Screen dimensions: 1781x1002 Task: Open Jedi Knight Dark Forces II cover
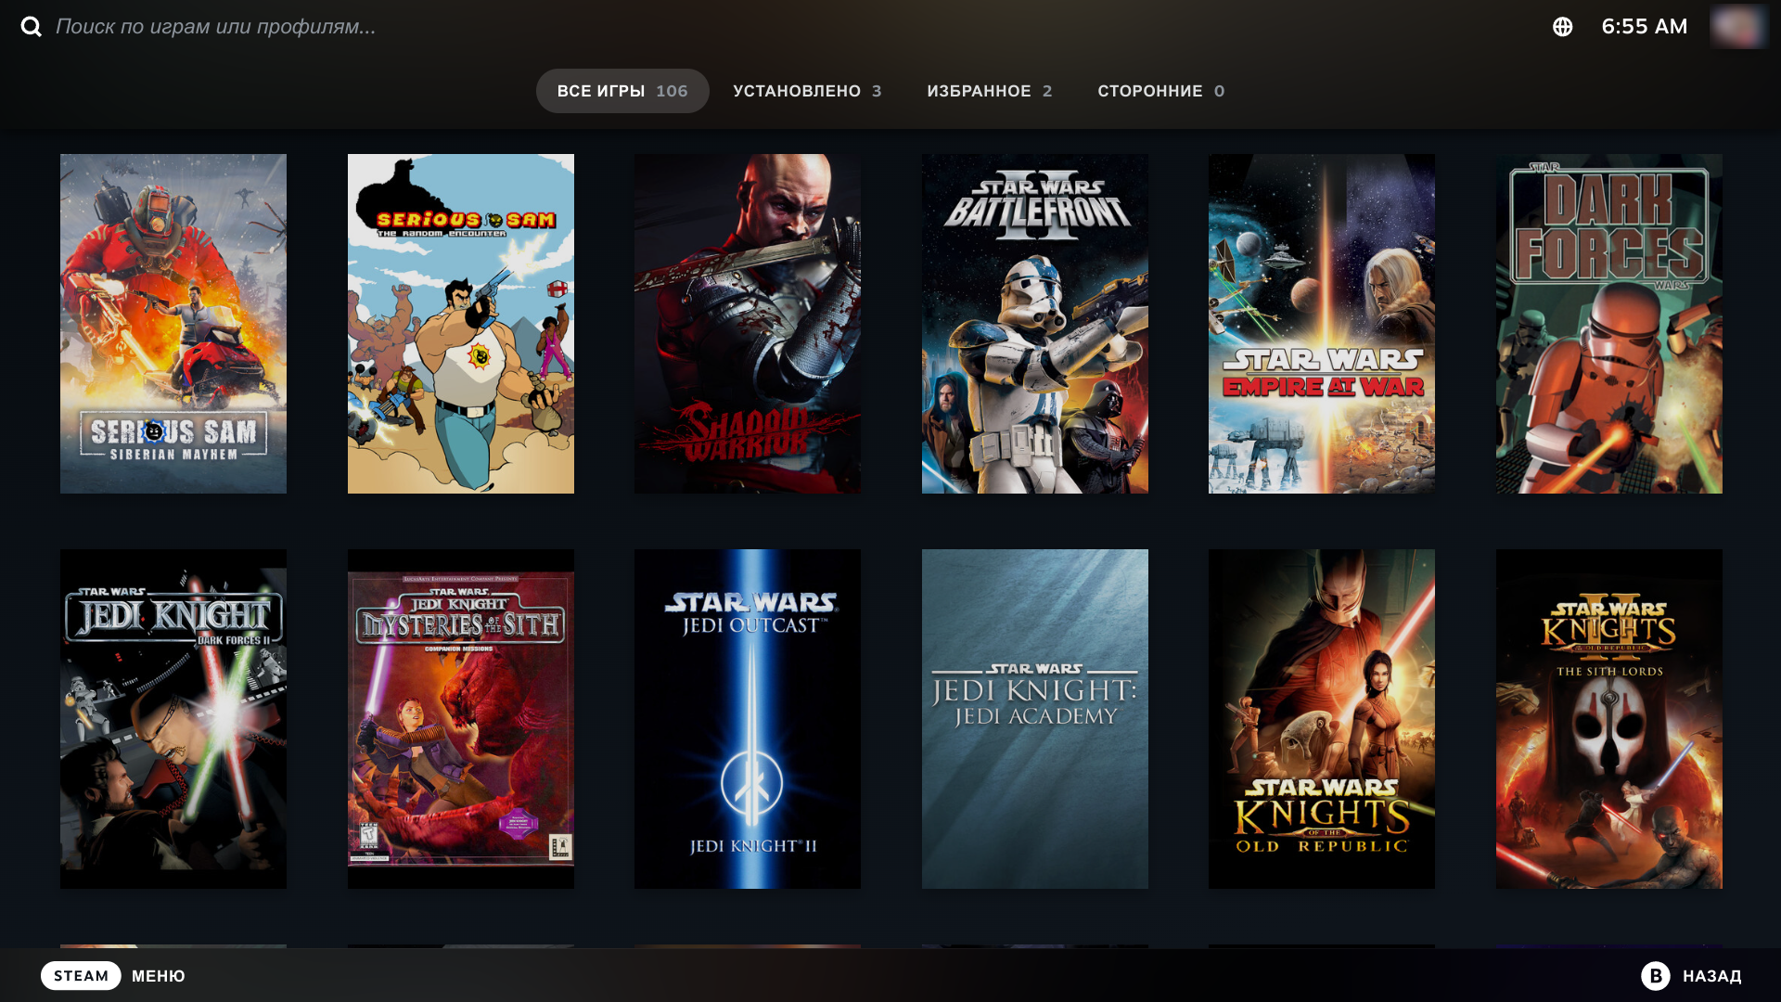pyautogui.click(x=173, y=719)
